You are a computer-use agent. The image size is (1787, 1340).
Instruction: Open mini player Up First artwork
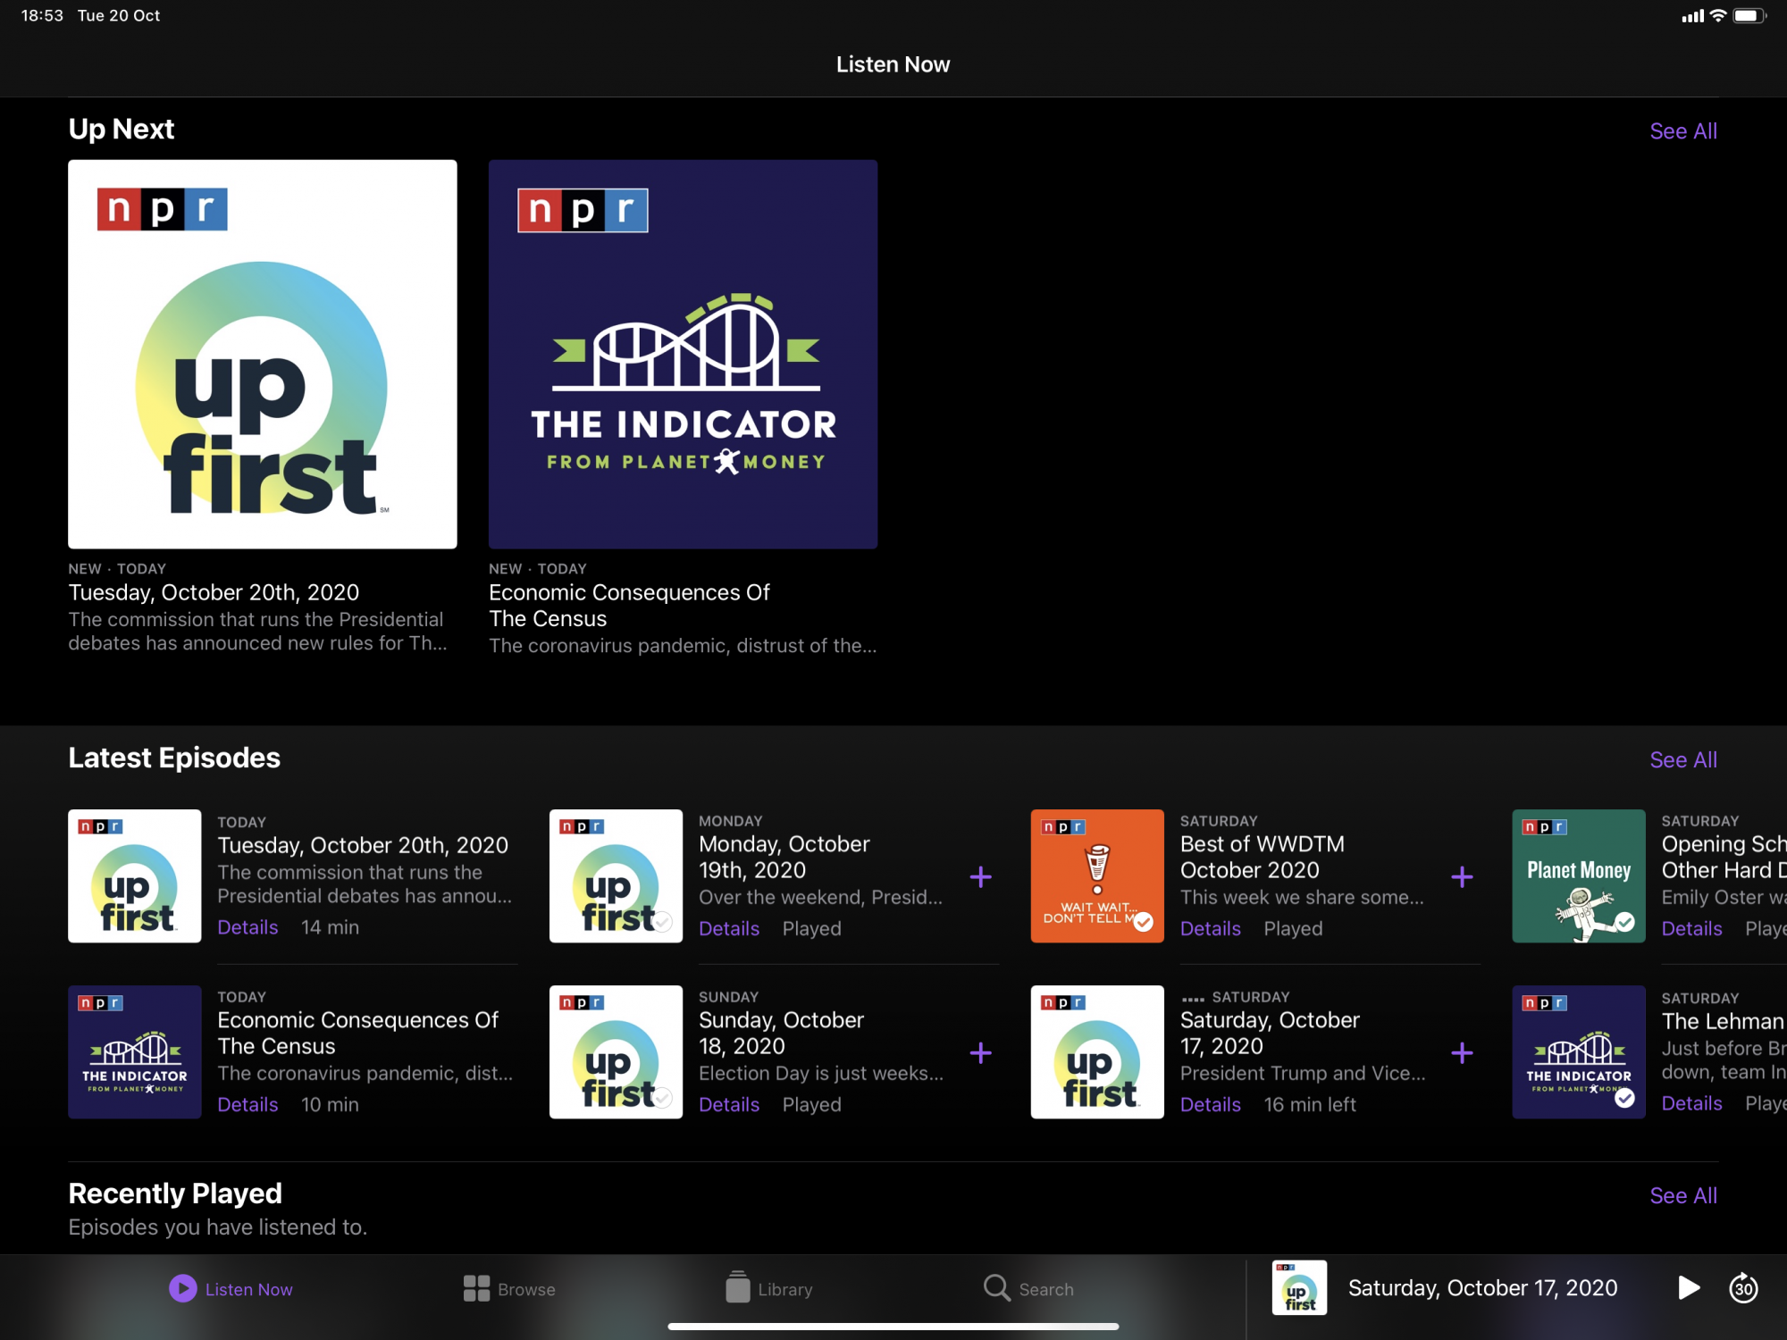(1299, 1288)
